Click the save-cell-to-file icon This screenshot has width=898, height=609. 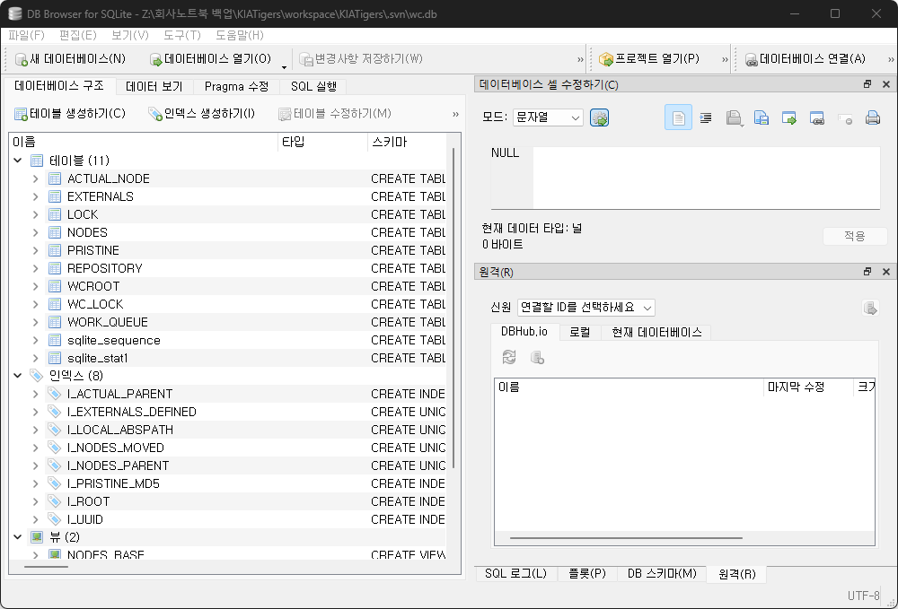762,117
